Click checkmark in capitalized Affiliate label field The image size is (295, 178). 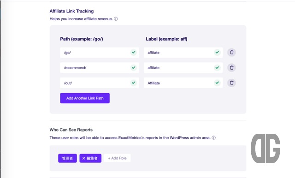[x=217, y=83]
